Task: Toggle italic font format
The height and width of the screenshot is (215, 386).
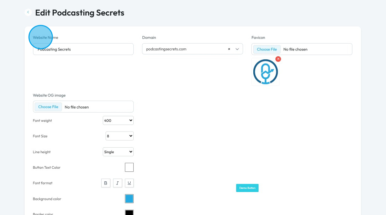Action: click(118, 183)
